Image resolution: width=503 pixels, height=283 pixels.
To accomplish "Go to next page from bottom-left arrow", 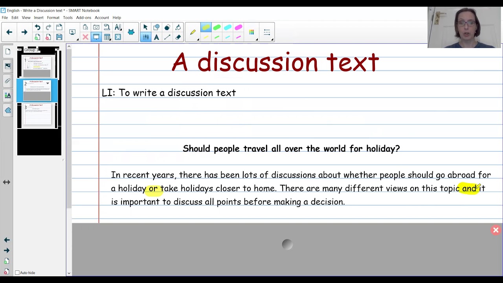I will (x=7, y=250).
